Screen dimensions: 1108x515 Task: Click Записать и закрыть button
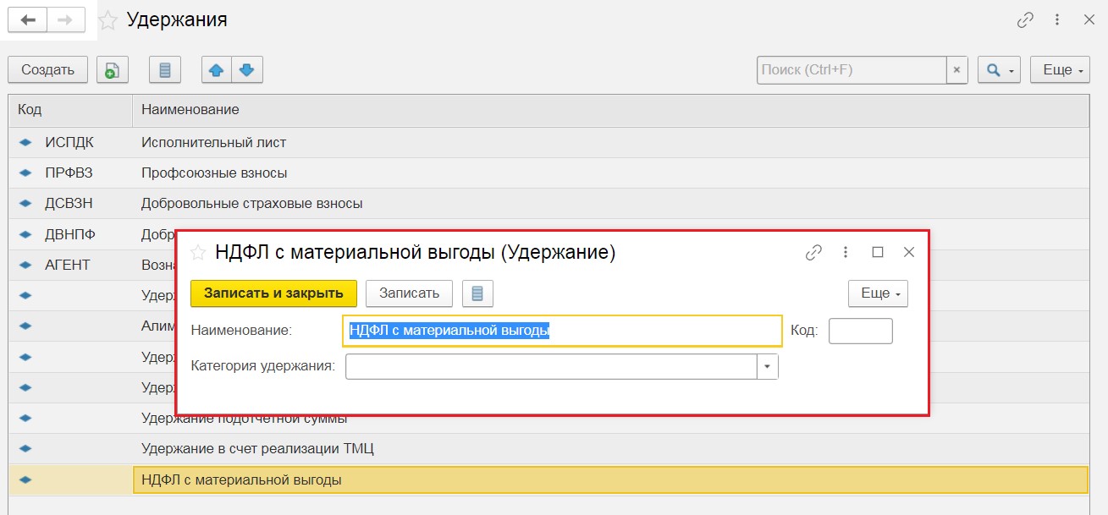[x=273, y=293]
